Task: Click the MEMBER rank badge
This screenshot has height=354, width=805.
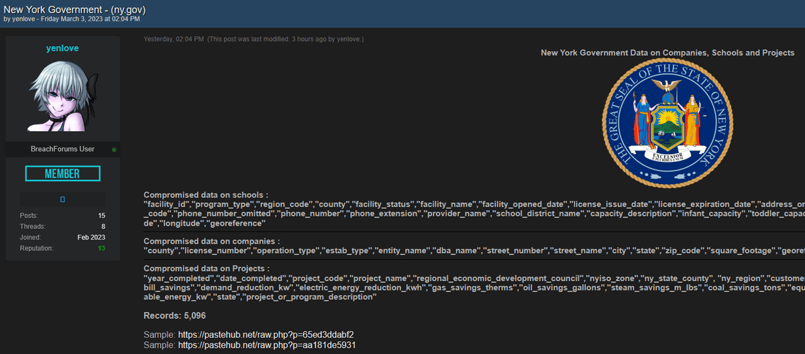Action: (62, 174)
